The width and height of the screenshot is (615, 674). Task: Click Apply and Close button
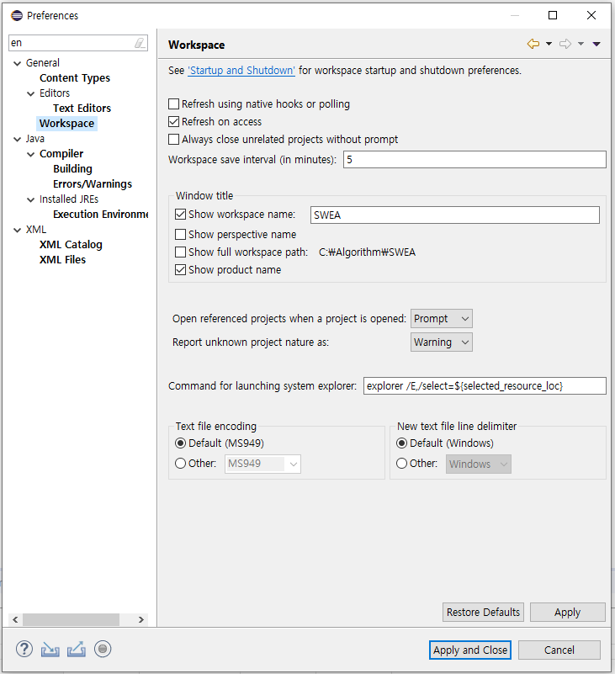[470, 650]
